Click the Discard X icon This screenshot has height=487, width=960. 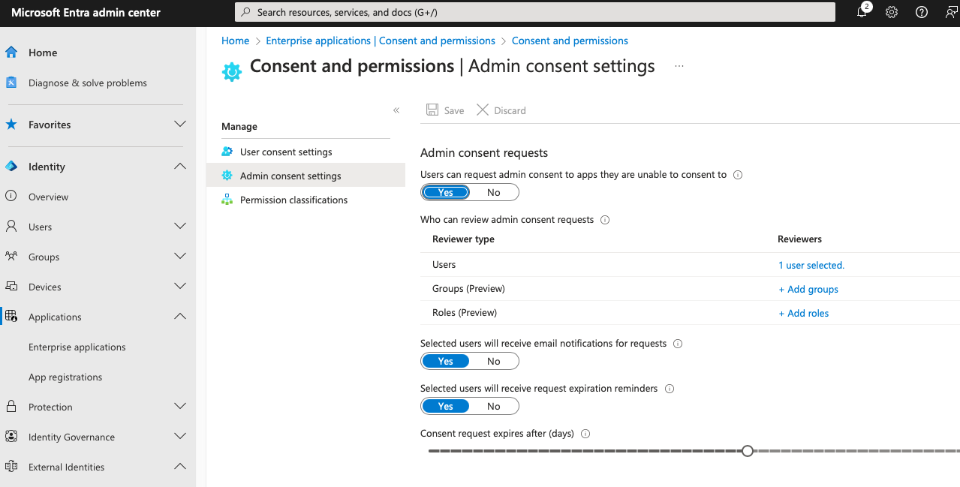click(483, 110)
